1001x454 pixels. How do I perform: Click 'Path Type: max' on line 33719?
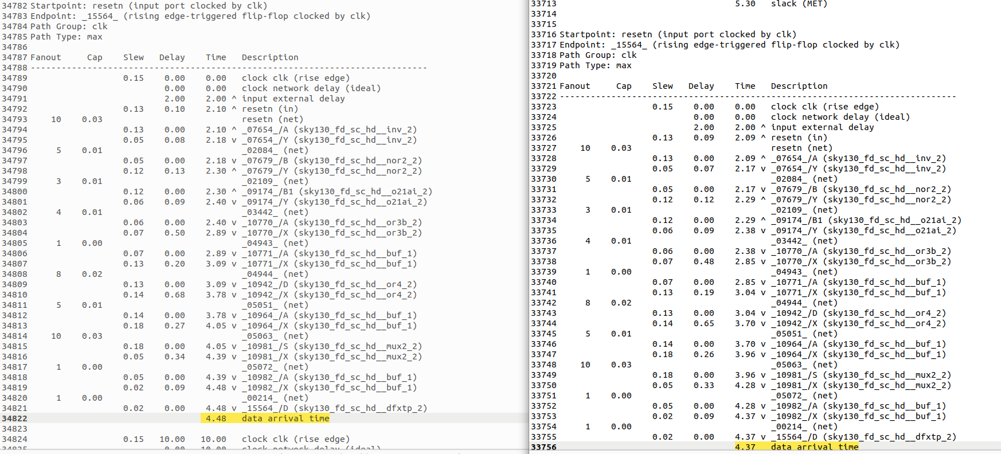pos(595,65)
